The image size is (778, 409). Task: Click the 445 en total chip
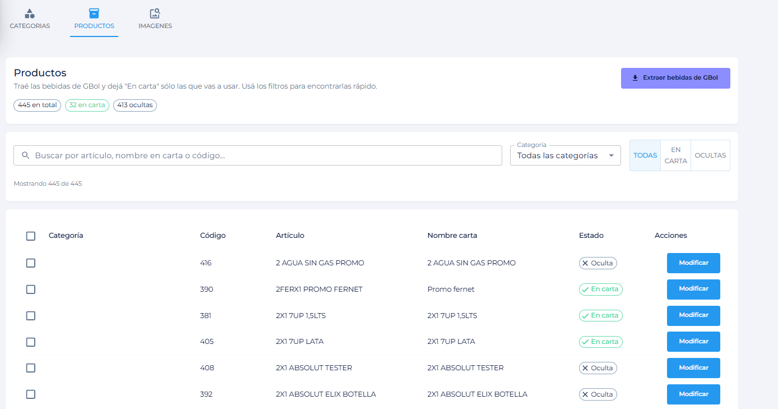37,105
